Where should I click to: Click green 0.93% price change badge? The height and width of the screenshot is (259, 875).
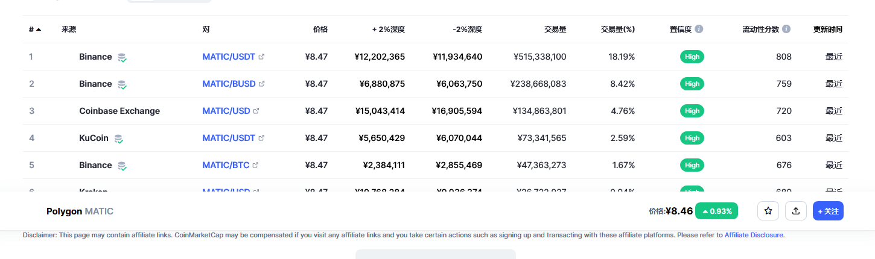(x=717, y=211)
